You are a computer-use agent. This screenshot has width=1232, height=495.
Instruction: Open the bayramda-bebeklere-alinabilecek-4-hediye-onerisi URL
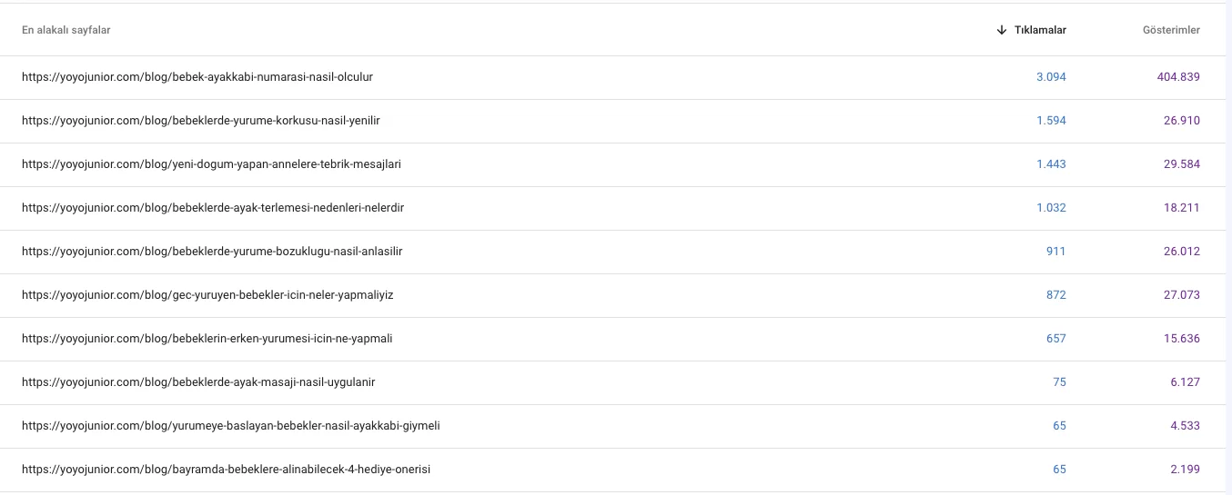226,470
